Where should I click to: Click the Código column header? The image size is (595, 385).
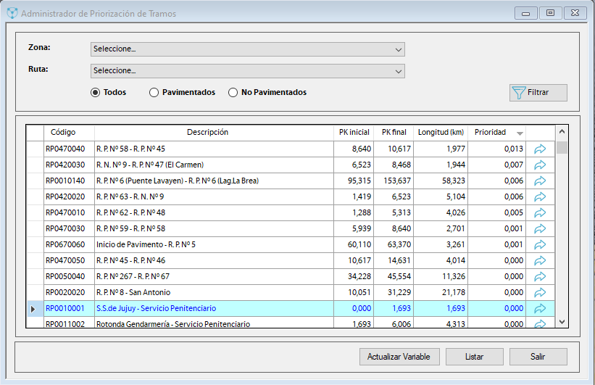pyautogui.click(x=62, y=133)
